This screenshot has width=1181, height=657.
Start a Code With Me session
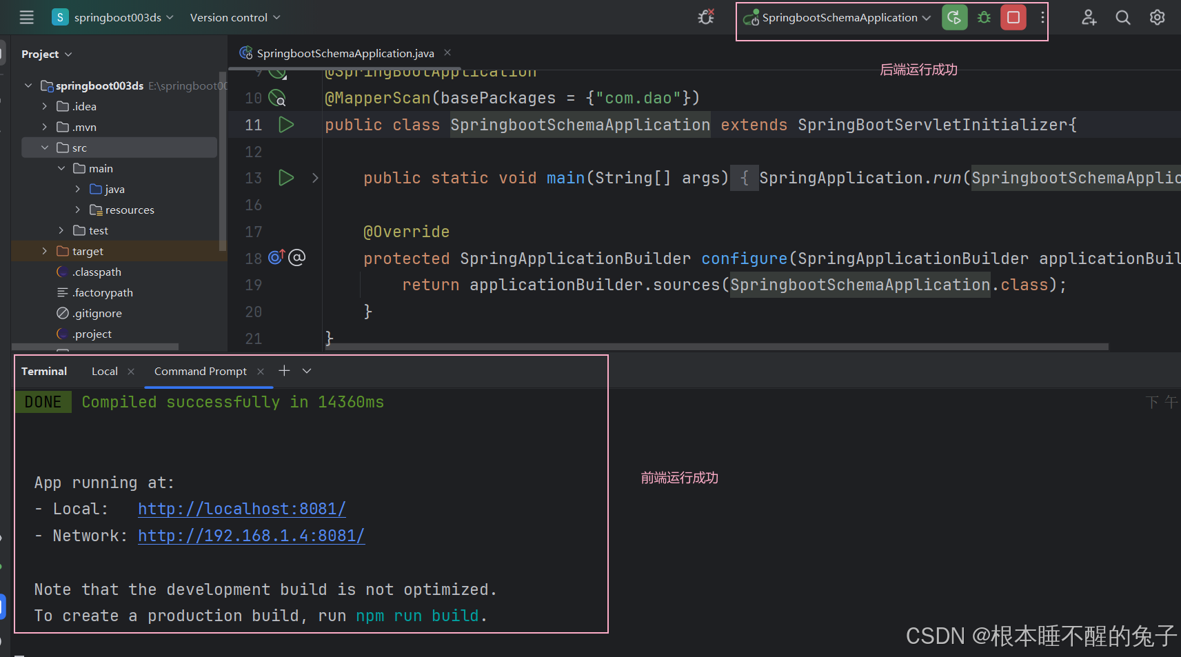[1088, 17]
